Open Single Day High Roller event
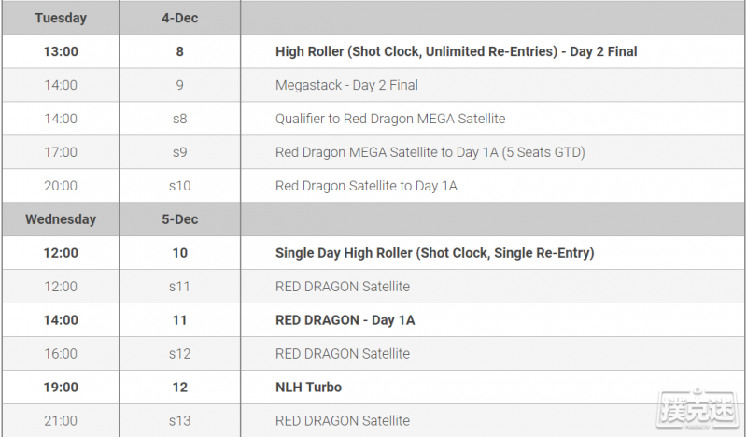Viewport: 747px width, 437px height. [x=434, y=252]
